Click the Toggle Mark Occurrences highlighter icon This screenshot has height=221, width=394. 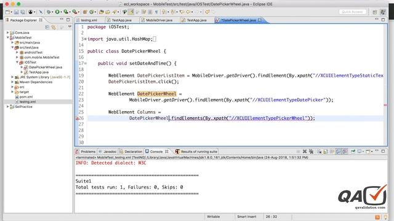pyautogui.click(x=131, y=12)
